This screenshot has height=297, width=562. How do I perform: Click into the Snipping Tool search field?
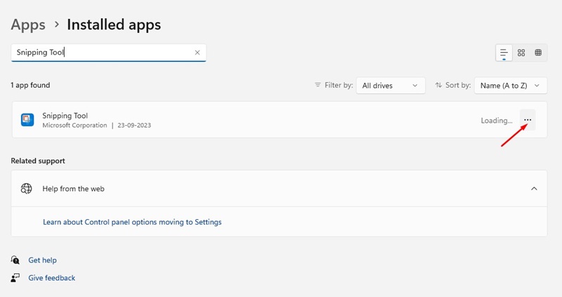(x=108, y=53)
